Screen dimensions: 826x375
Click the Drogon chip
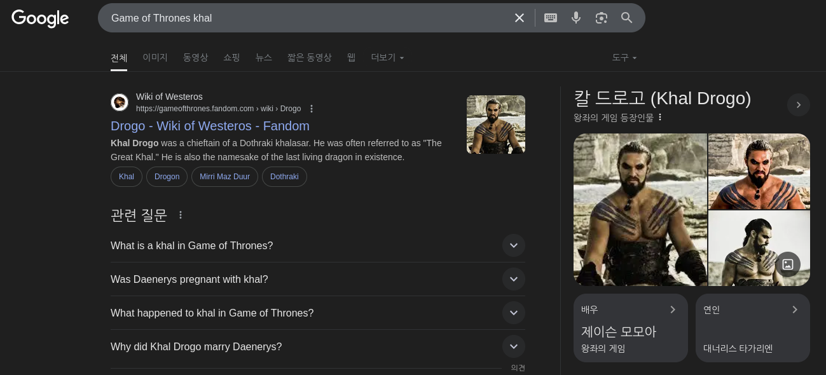click(x=167, y=177)
